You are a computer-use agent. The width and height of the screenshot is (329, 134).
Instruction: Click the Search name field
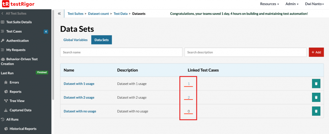click(x=121, y=52)
